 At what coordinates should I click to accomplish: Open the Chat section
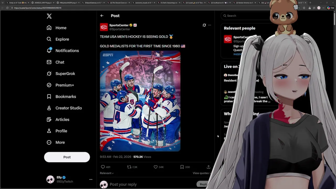click(x=55, y=62)
